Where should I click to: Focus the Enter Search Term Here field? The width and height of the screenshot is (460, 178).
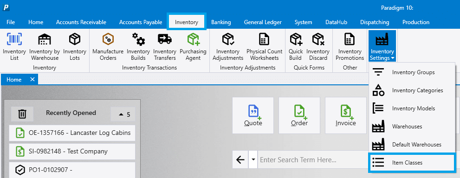pos(313,160)
